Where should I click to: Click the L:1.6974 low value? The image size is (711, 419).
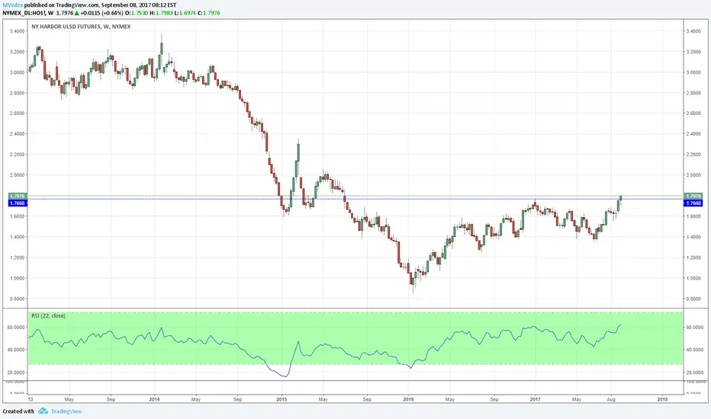(x=185, y=13)
